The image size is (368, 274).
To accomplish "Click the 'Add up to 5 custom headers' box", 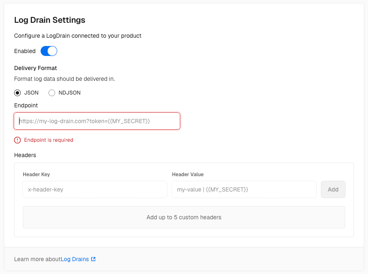I will (x=184, y=217).
